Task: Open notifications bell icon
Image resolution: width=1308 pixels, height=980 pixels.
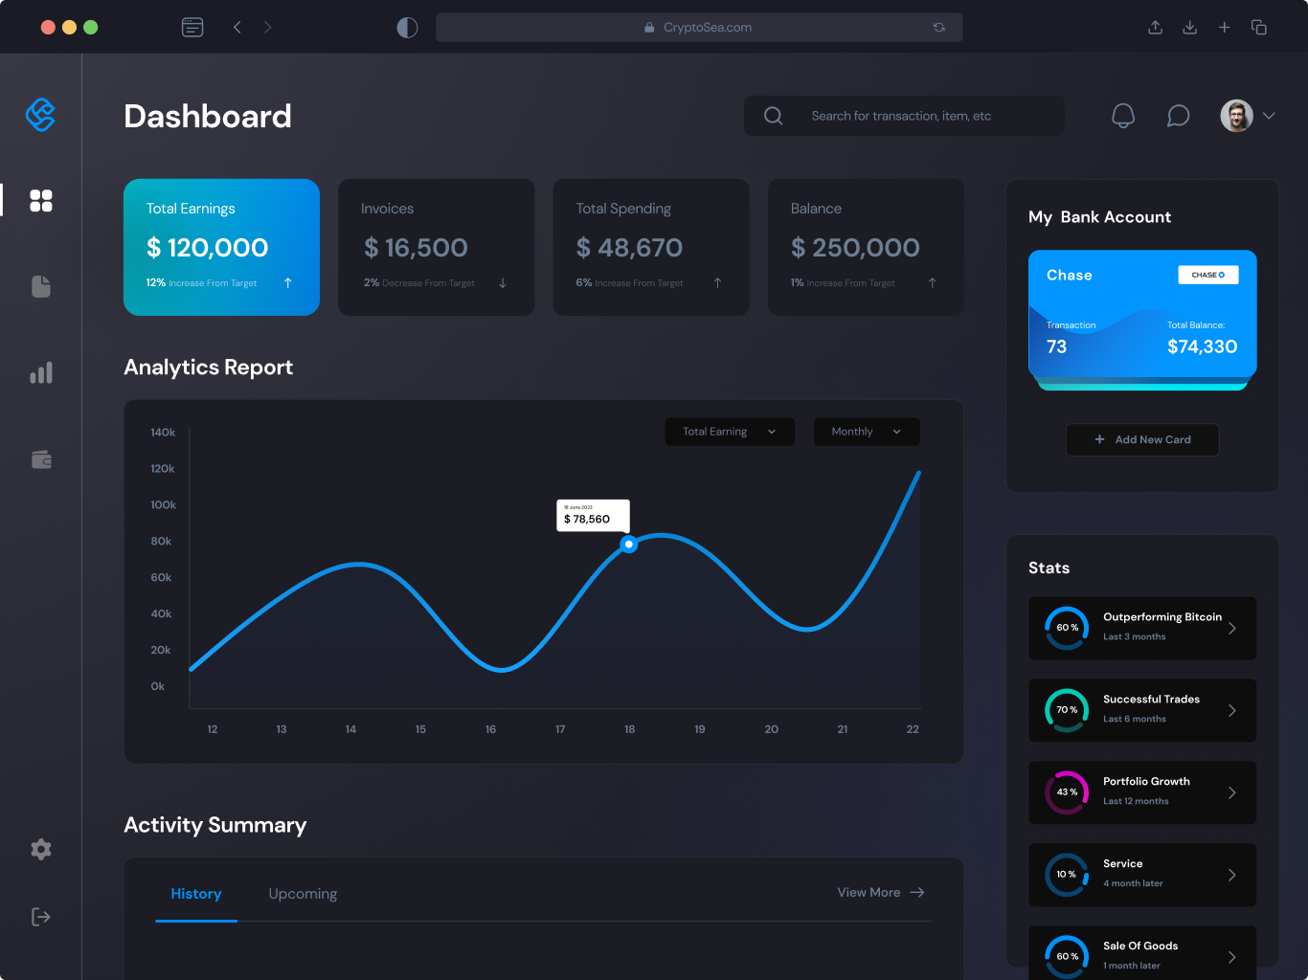Action: 1123,116
